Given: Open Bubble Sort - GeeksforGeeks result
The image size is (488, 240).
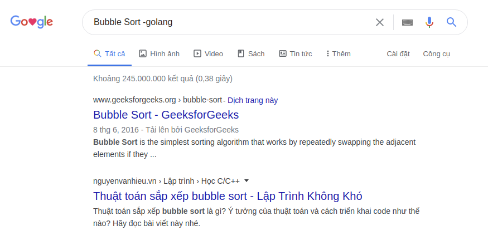Looking at the screenshot, I should click(166, 115).
